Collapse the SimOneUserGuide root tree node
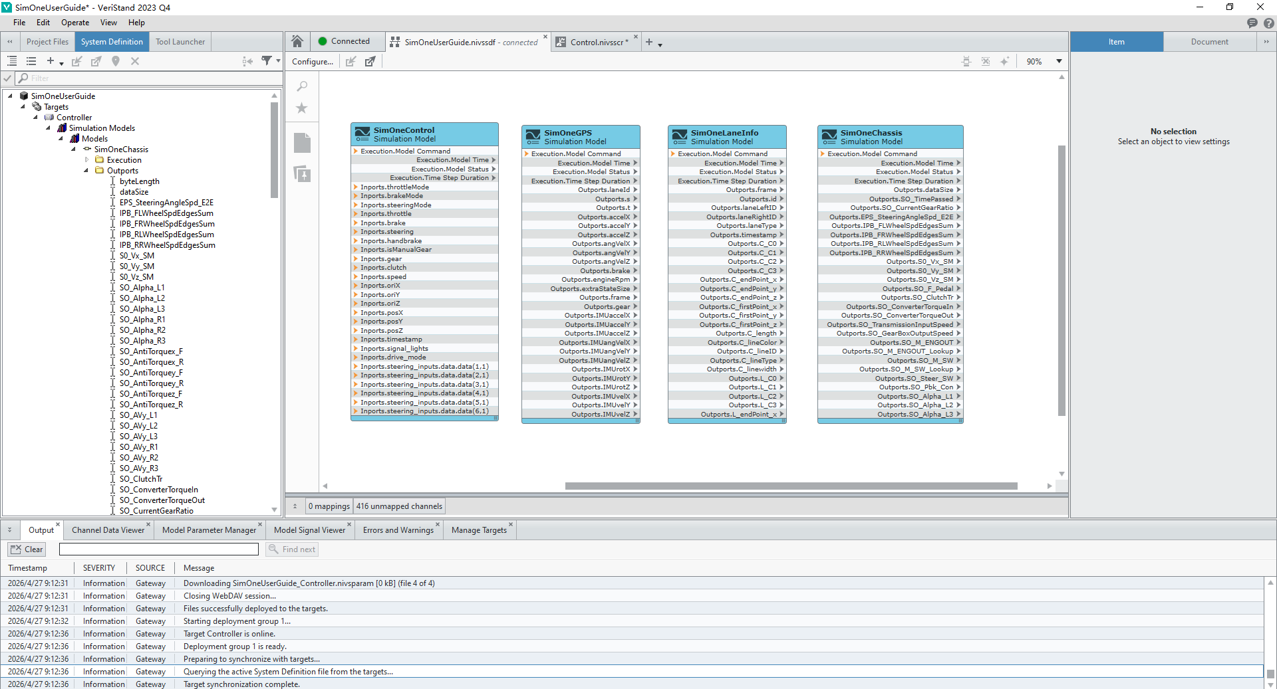This screenshot has width=1277, height=689. tap(10, 96)
